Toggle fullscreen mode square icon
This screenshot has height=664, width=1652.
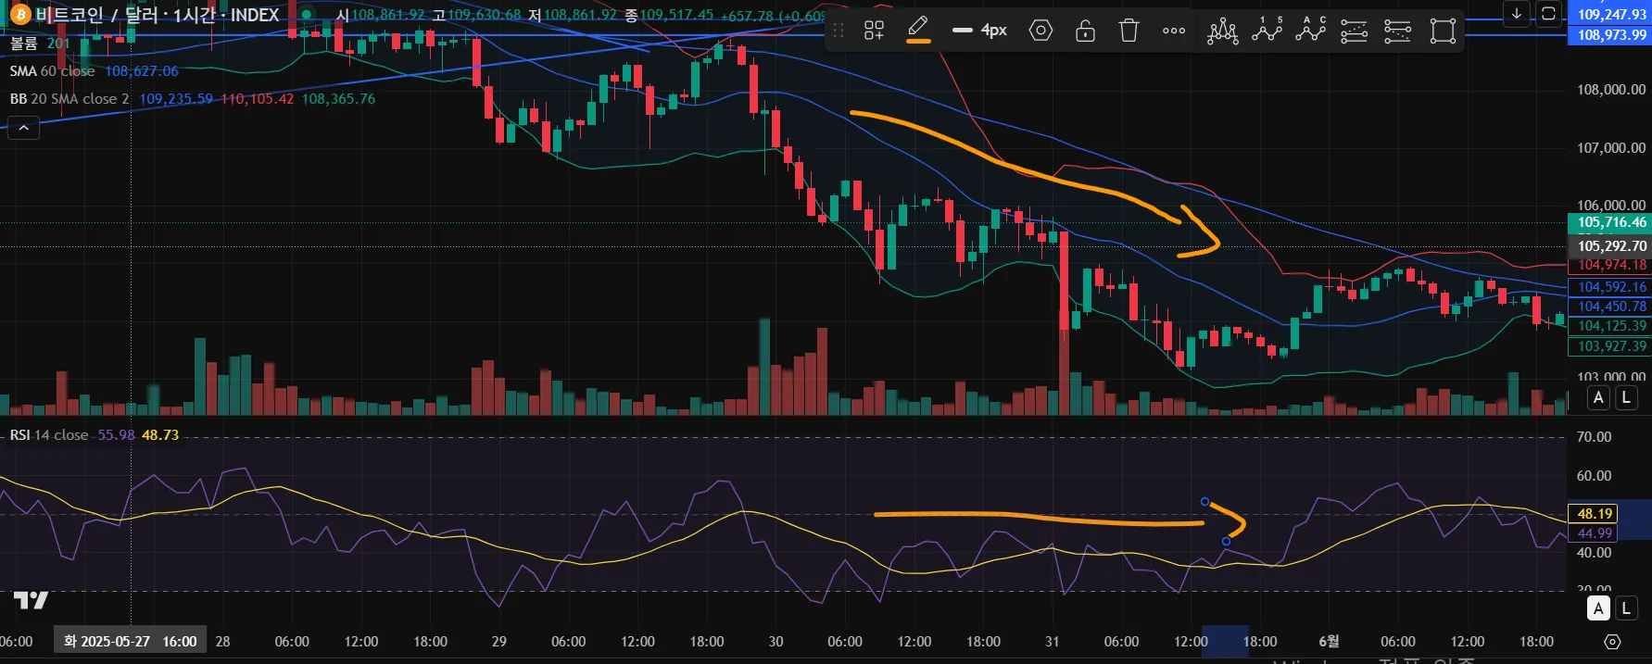click(x=1548, y=13)
